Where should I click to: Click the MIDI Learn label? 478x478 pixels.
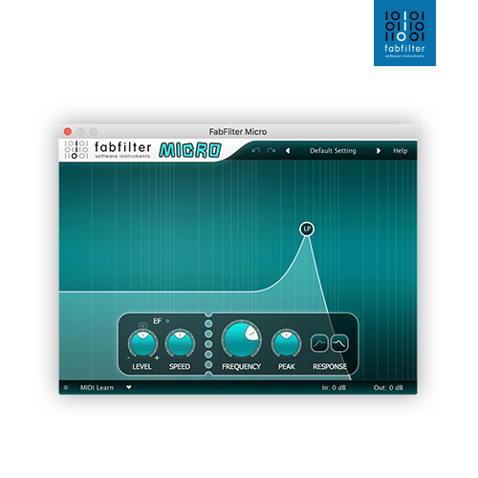(97, 387)
